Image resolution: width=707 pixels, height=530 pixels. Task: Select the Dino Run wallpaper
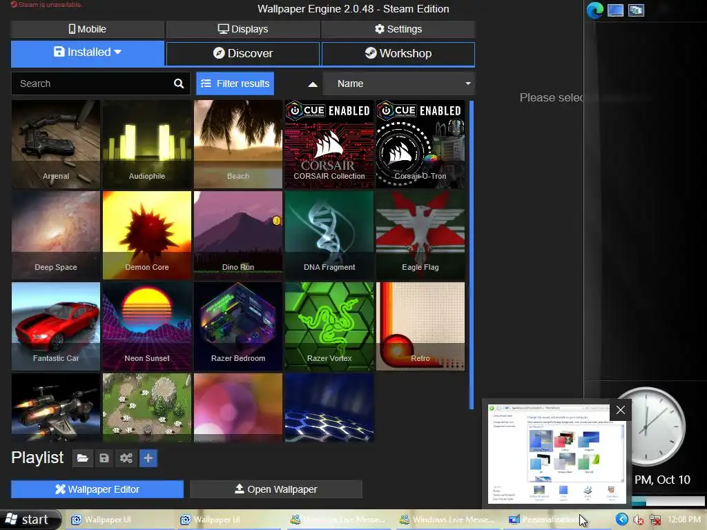[x=238, y=235]
